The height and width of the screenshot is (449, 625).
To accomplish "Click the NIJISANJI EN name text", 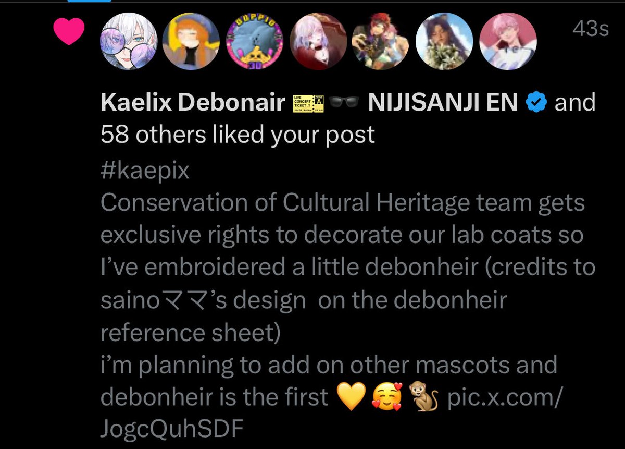I will coord(442,102).
